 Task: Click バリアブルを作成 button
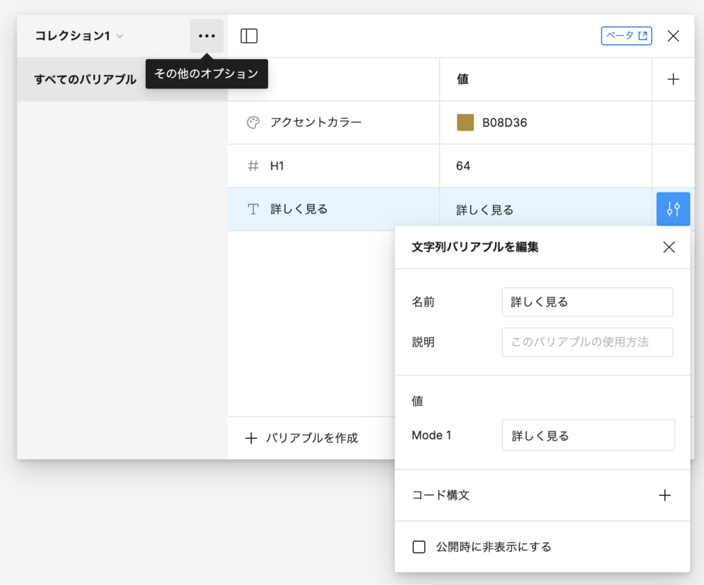302,438
